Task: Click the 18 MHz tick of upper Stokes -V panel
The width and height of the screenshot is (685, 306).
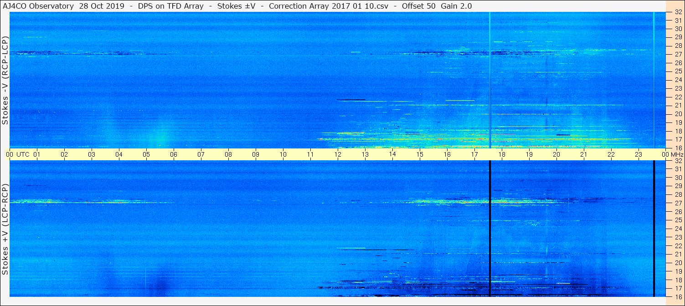Action: (678, 131)
